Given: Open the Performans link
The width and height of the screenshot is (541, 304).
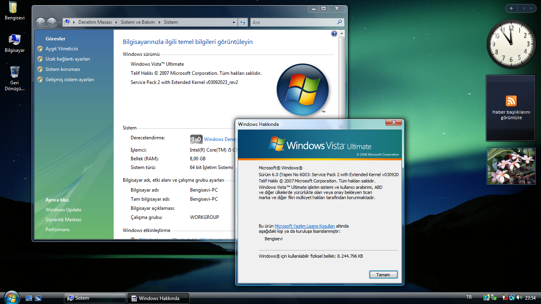Looking at the screenshot, I should pyautogui.click(x=57, y=230).
